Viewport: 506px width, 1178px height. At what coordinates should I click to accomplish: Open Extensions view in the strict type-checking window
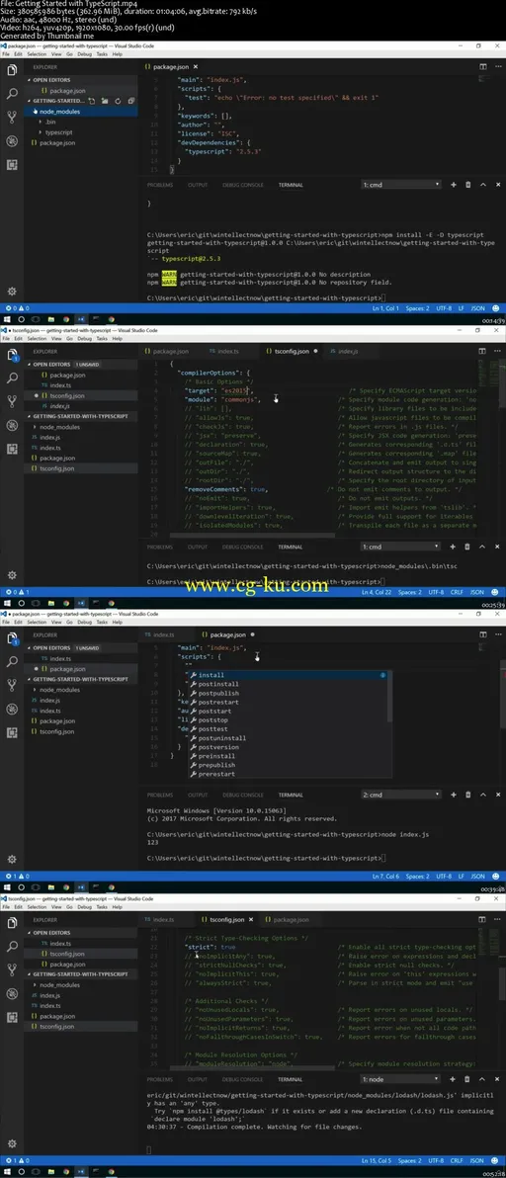[11, 1017]
